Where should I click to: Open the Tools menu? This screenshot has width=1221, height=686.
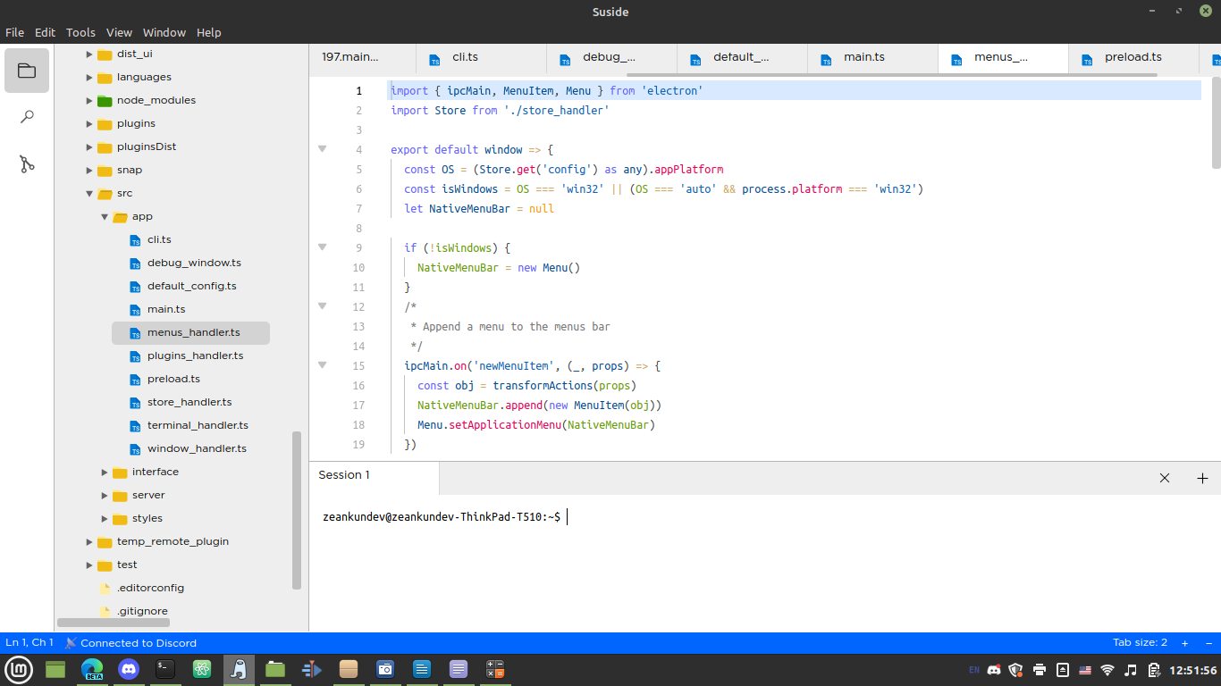pos(80,32)
